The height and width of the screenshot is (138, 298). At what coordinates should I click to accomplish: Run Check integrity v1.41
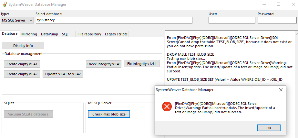click(104, 64)
